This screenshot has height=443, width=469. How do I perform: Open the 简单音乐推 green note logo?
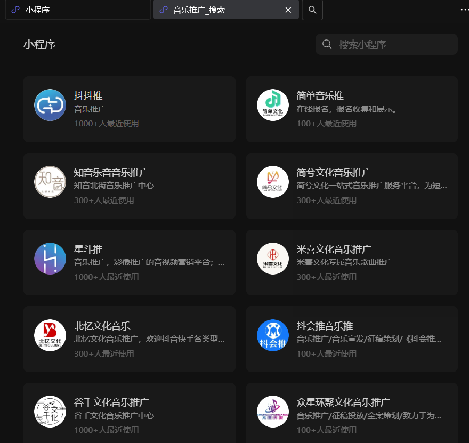(x=273, y=105)
